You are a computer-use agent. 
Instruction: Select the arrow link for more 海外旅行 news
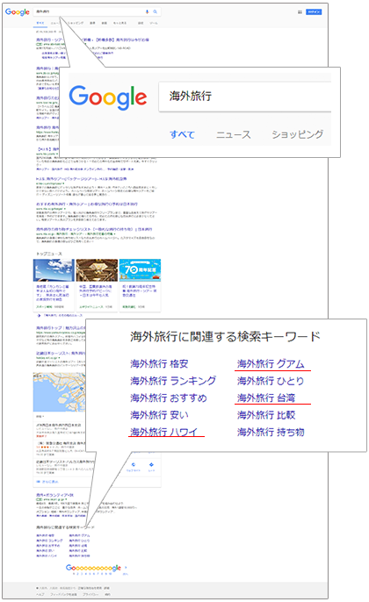[60, 315]
